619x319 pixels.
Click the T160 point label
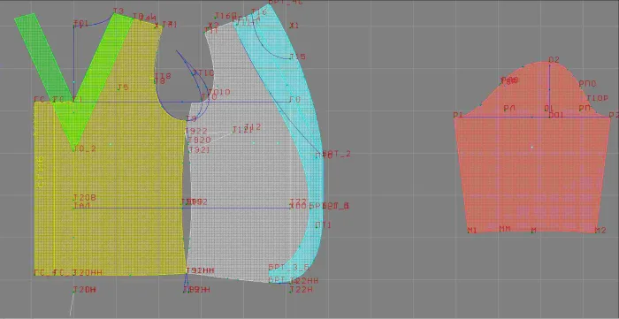coord(225,16)
